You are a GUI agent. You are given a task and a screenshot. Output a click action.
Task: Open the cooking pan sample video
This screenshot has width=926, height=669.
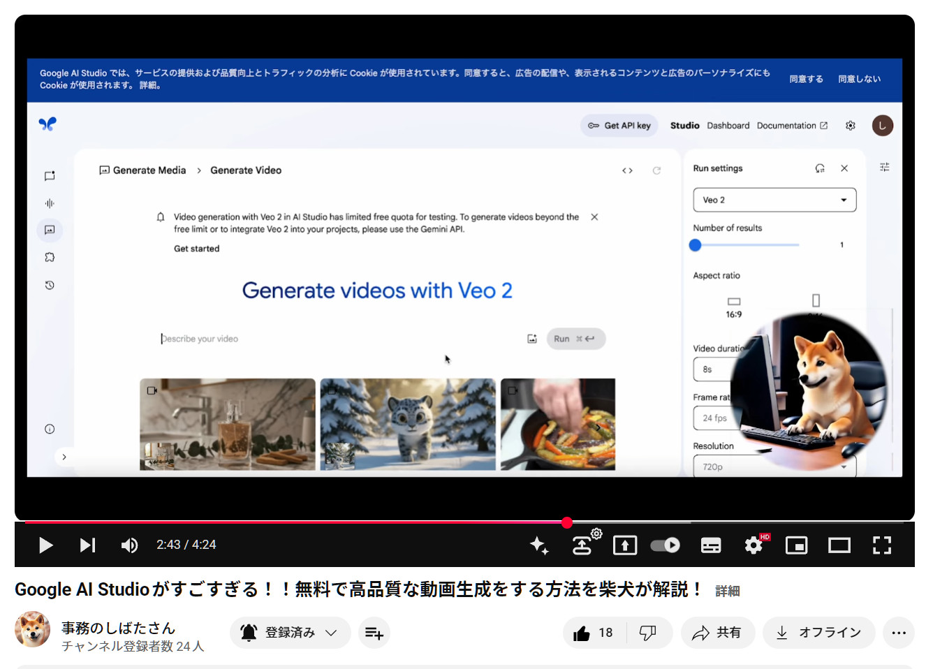[x=558, y=424]
